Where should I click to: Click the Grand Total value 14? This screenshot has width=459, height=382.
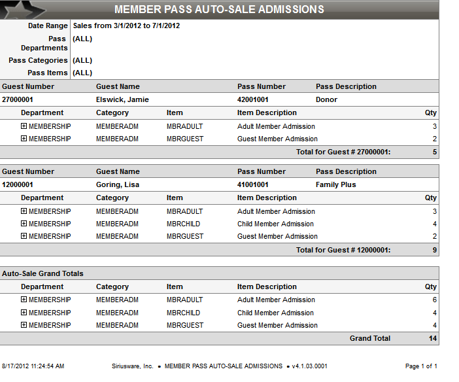(433, 338)
